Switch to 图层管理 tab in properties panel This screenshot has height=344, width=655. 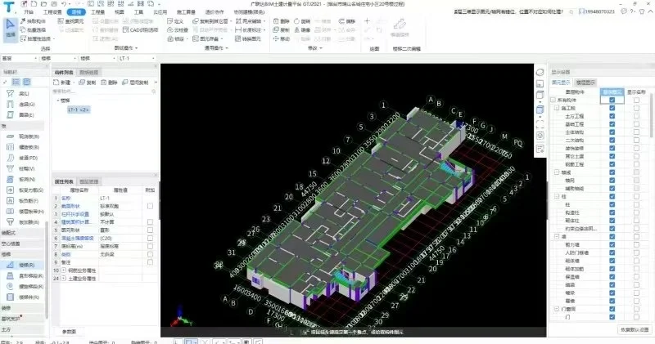click(x=88, y=181)
